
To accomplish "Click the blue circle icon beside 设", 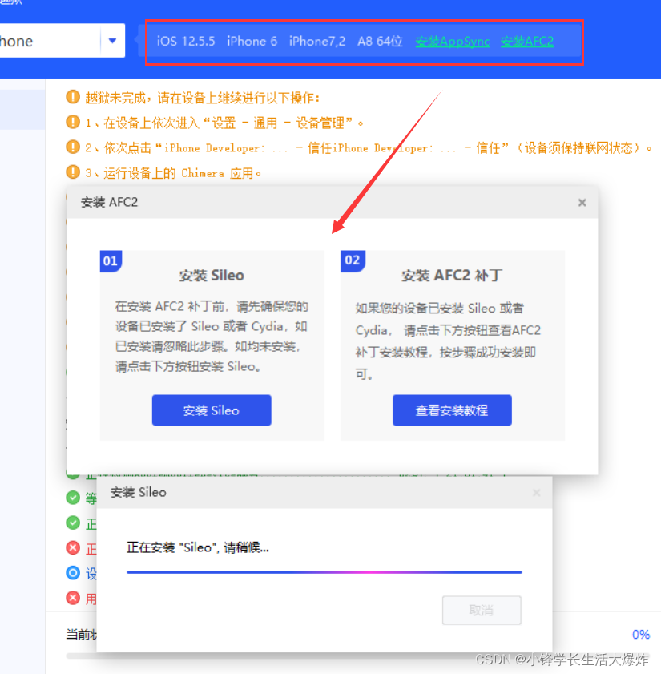I will 73,572.
